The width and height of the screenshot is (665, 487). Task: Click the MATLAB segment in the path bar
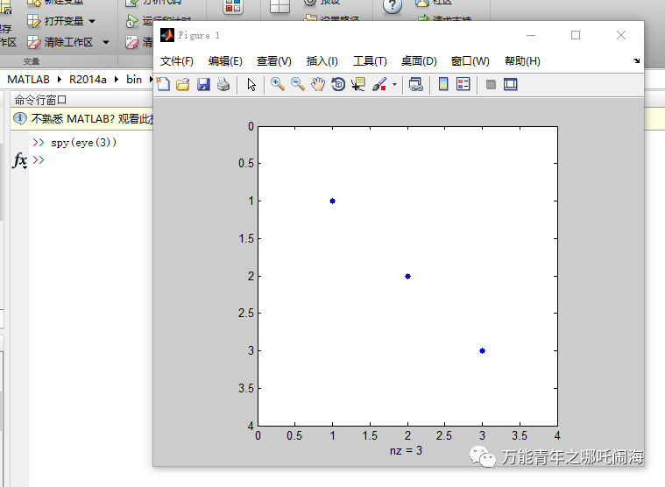pyautogui.click(x=28, y=79)
